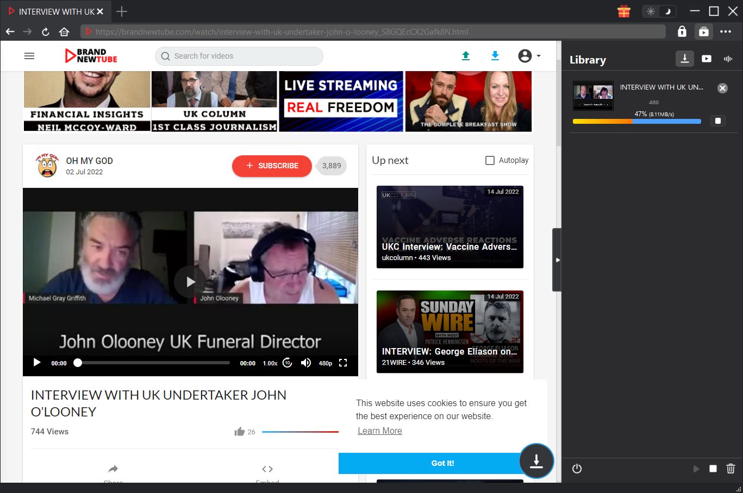
Task: Open the BrandNewTube hamburger menu
Action: [29, 55]
